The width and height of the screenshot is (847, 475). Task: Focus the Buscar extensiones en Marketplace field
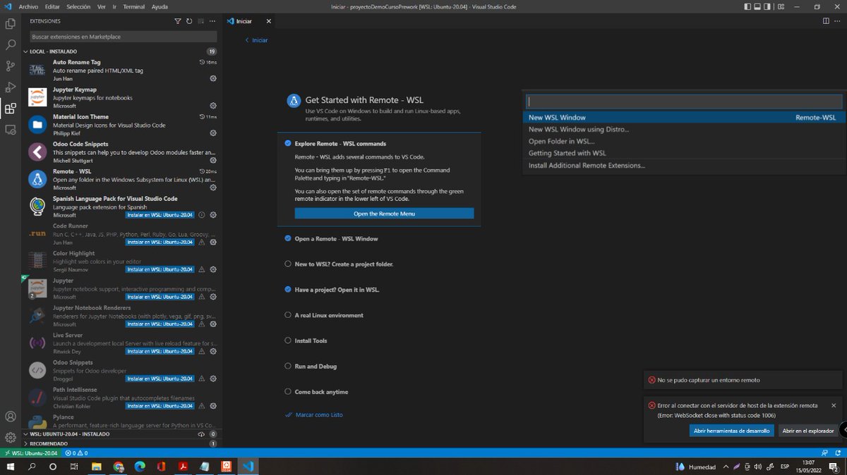coord(124,36)
